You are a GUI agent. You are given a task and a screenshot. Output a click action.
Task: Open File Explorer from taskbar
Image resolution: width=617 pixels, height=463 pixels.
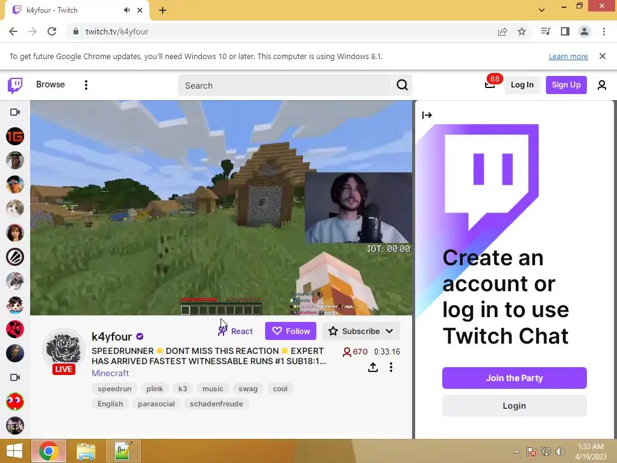pos(86,451)
